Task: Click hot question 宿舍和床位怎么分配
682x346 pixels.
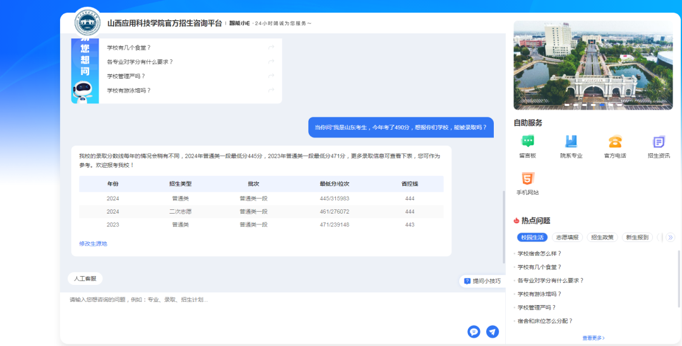Action: [545, 321]
